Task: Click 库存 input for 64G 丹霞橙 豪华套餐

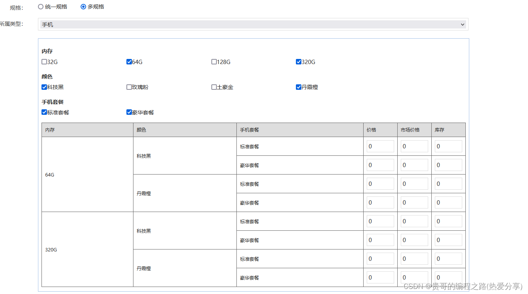Action: 449,203
